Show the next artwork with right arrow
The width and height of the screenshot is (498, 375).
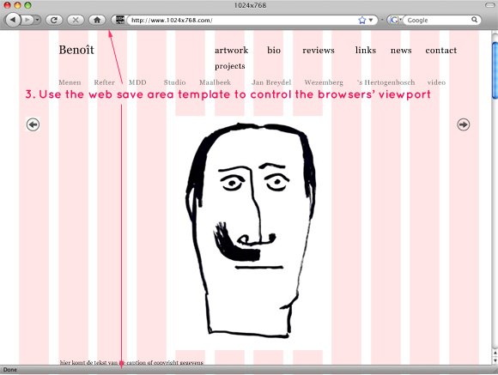tap(464, 124)
